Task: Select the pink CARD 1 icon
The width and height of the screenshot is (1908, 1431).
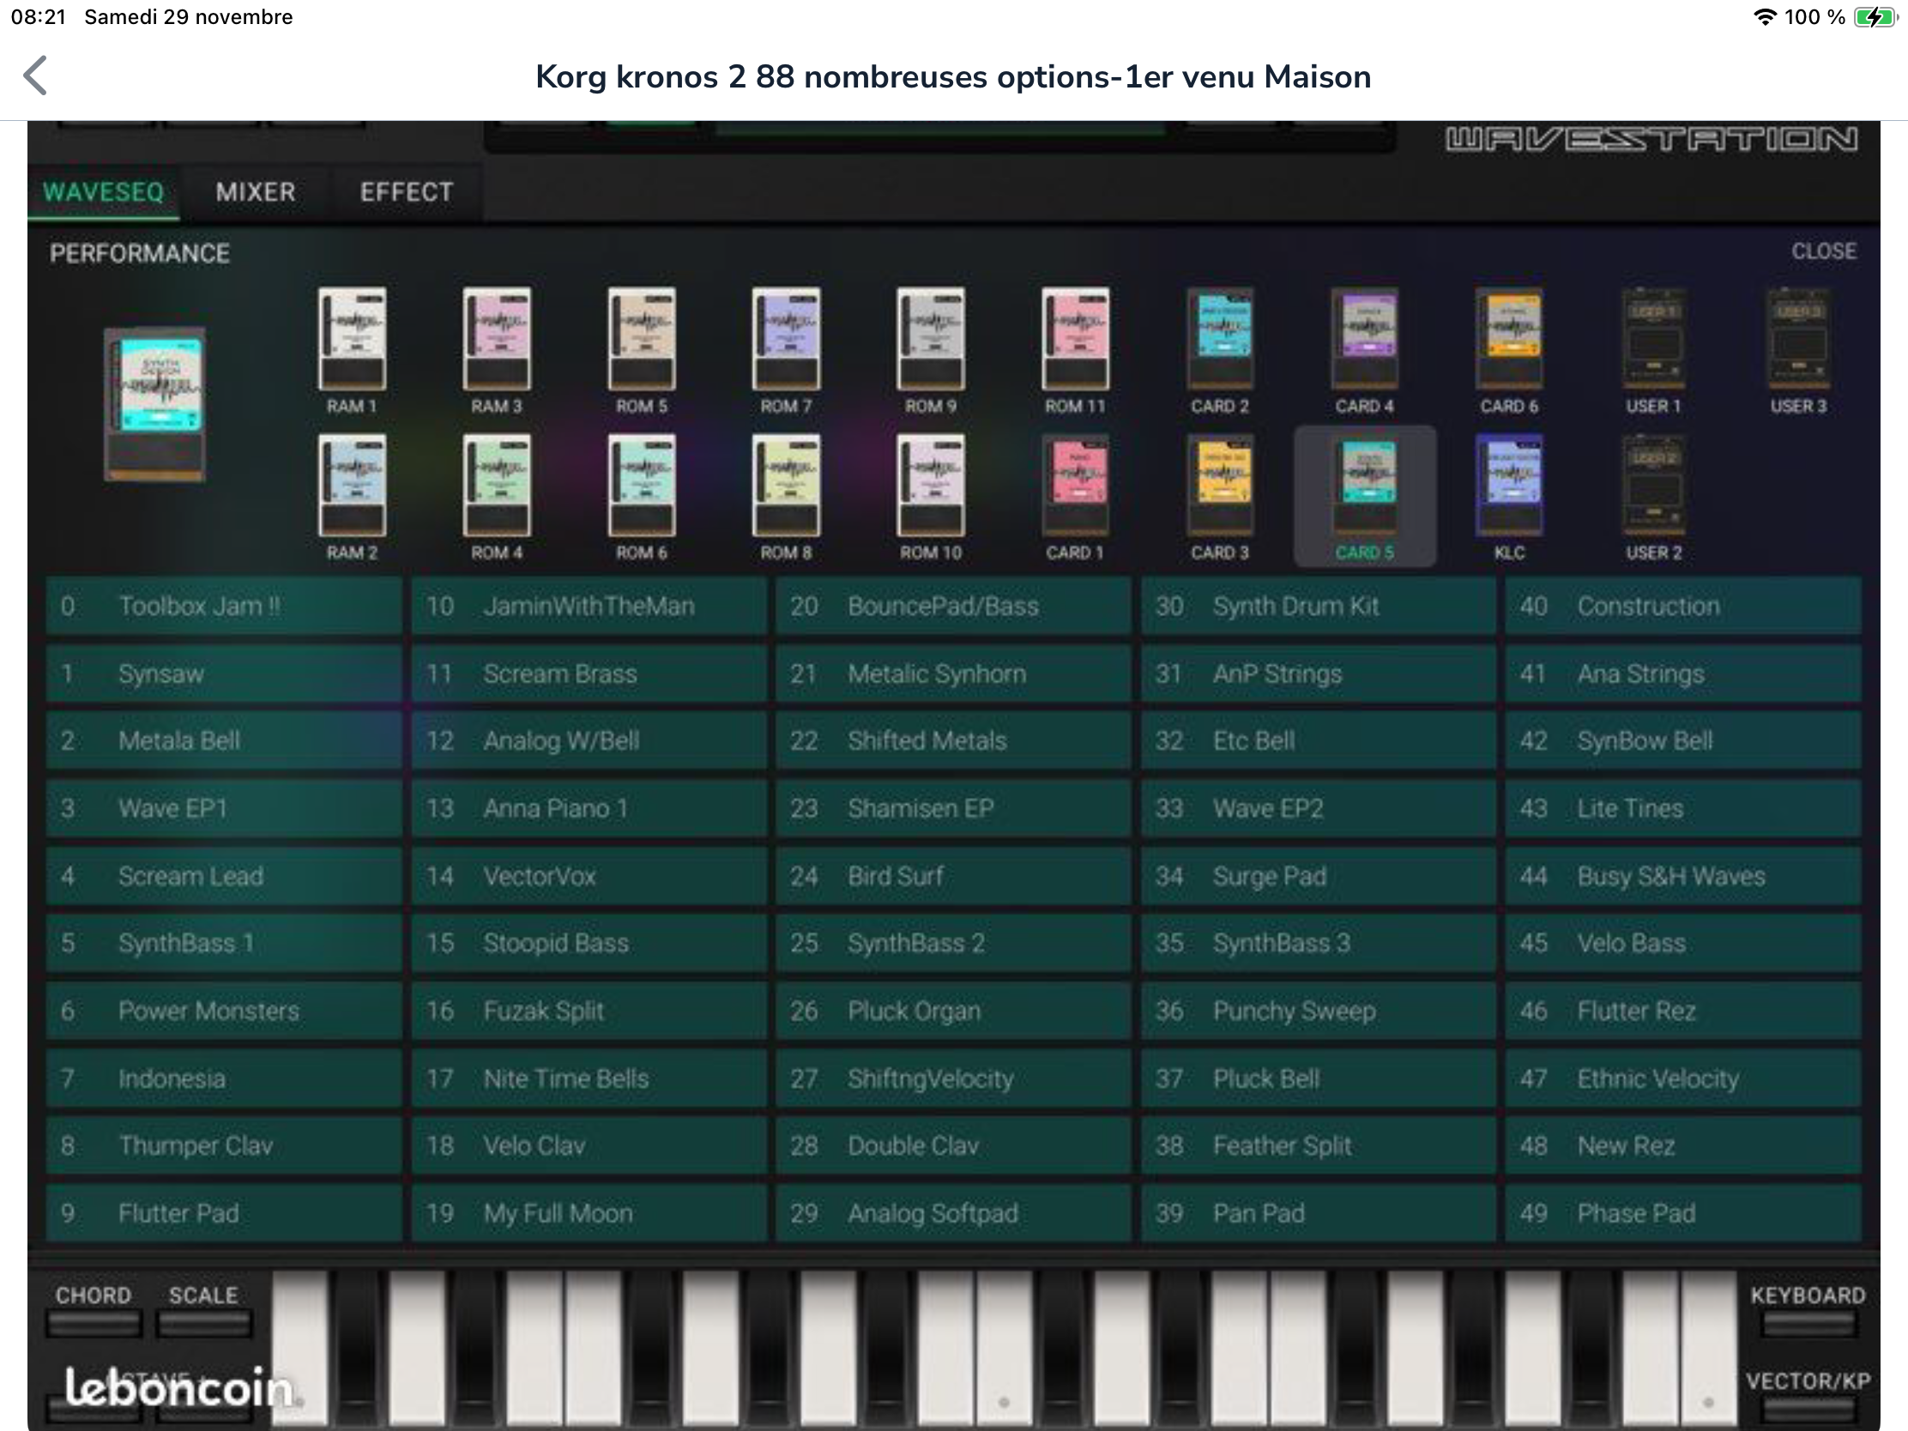Action: pyautogui.click(x=1075, y=487)
